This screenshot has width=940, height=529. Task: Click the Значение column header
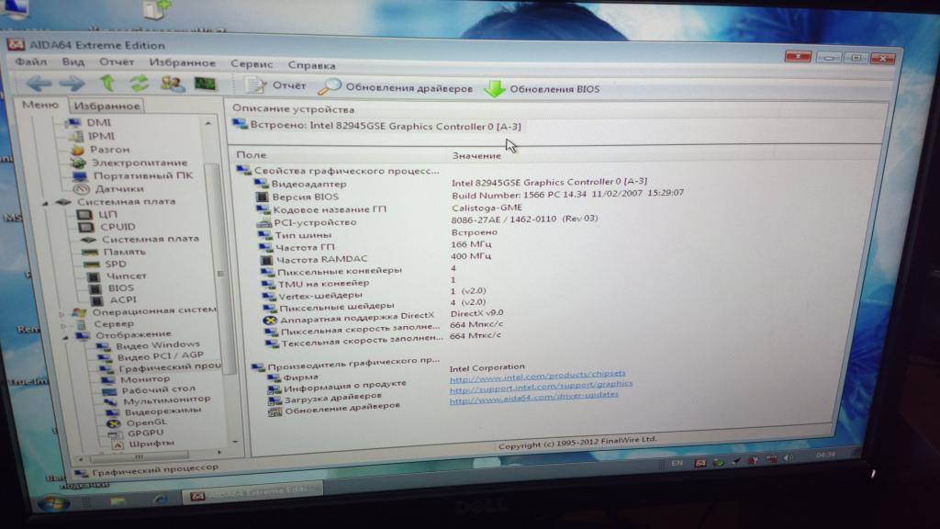point(476,156)
